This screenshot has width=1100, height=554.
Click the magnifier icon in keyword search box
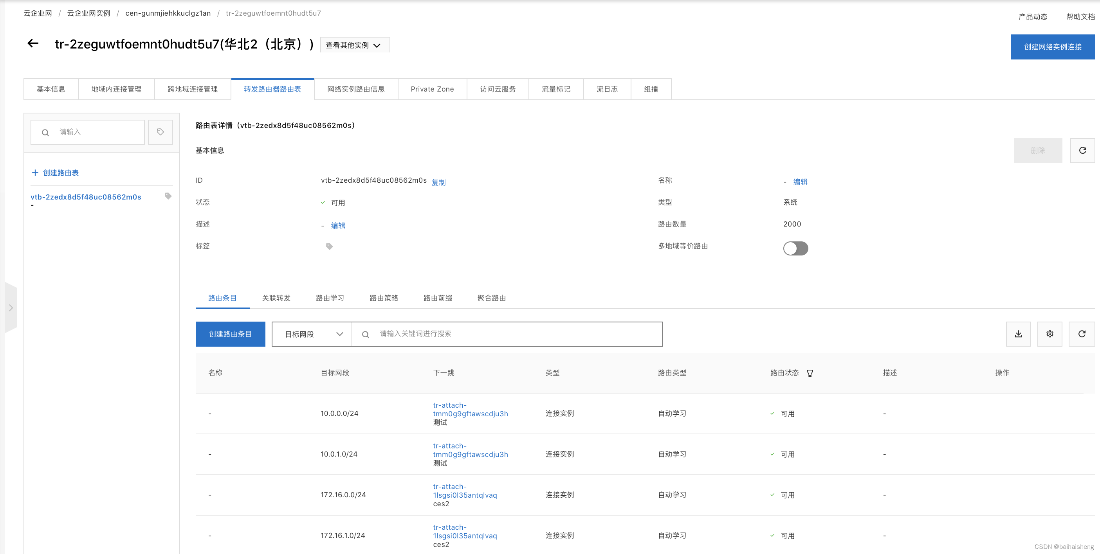pyautogui.click(x=365, y=334)
